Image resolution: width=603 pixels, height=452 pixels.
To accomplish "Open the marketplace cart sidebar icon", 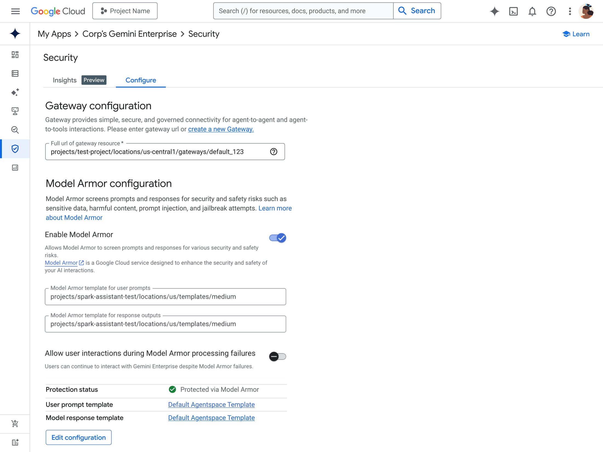I will (x=15, y=424).
